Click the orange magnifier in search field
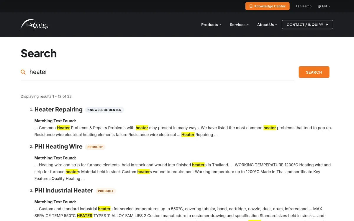The width and height of the screenshot is (354, 221). coord(23,72)
